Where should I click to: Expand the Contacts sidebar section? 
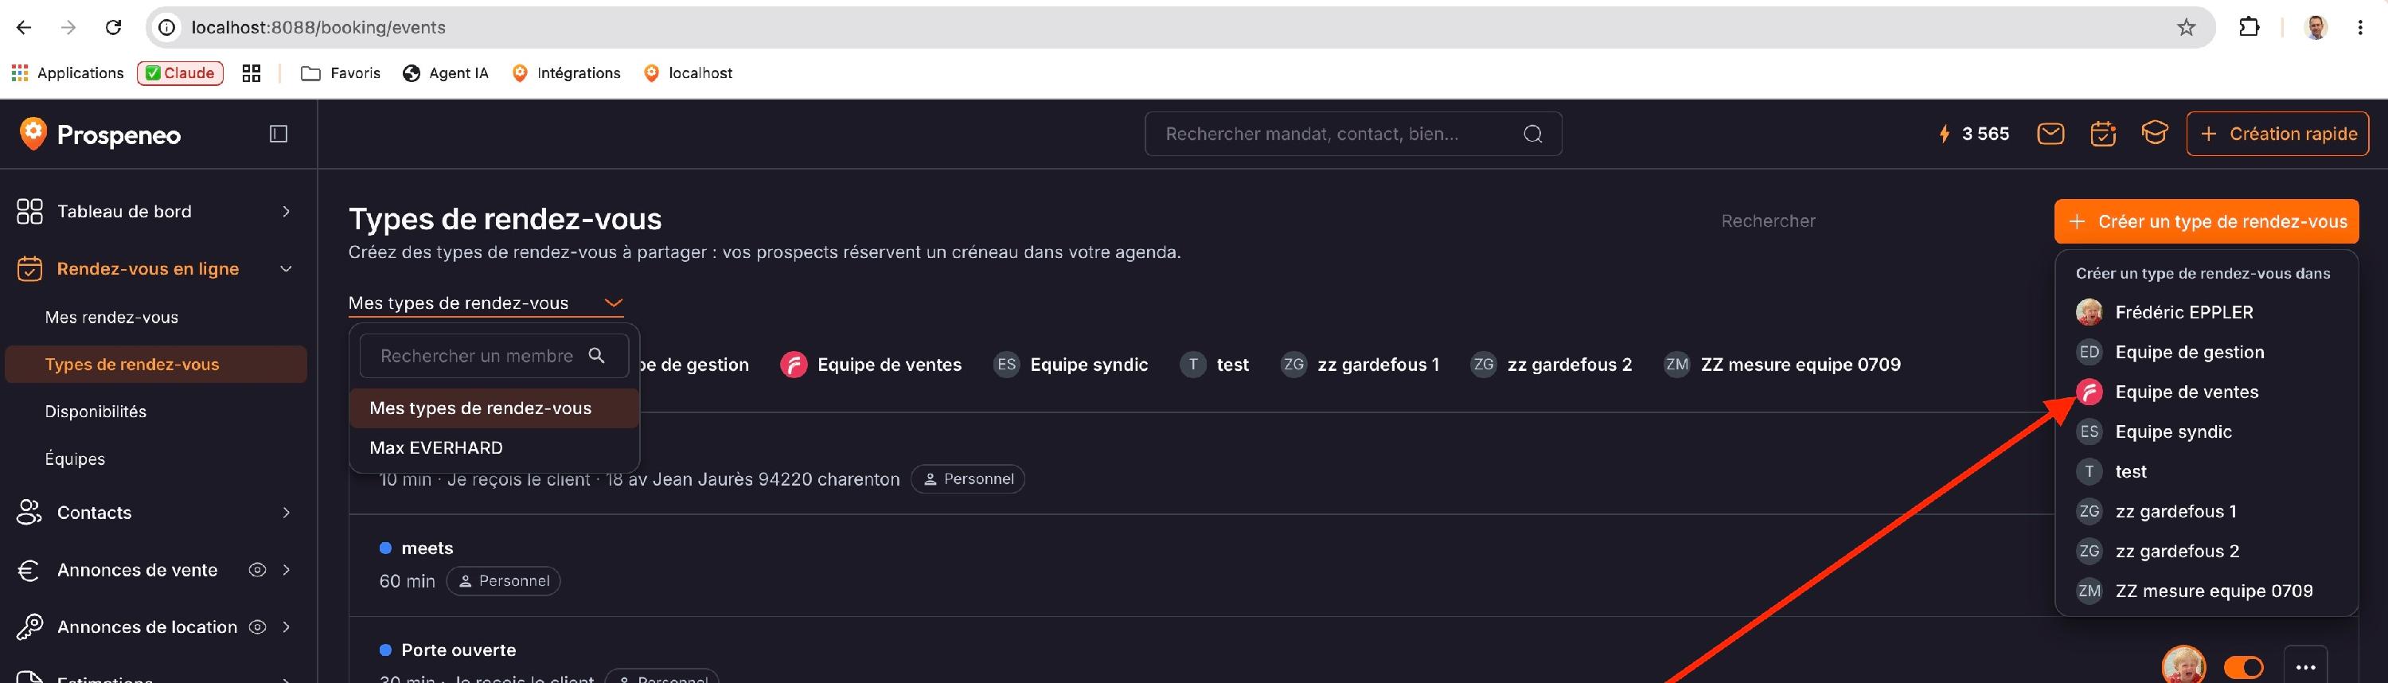click(x=287, y=513)
